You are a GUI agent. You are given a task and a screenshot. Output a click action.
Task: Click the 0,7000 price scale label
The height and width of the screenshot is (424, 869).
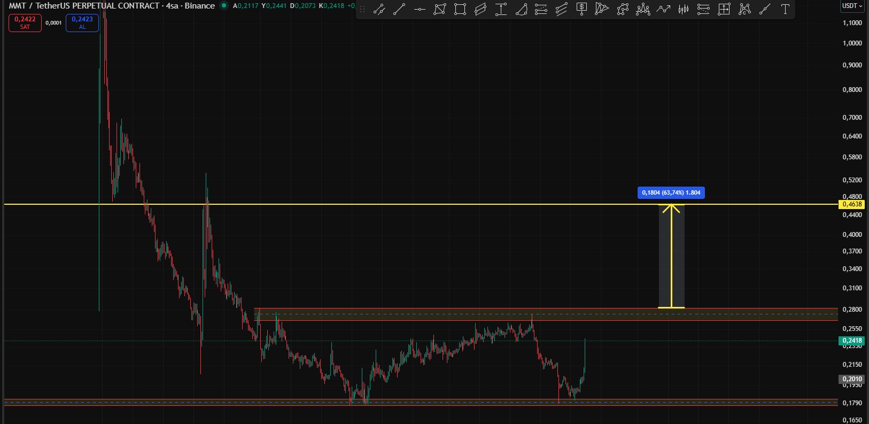point(852,118)
